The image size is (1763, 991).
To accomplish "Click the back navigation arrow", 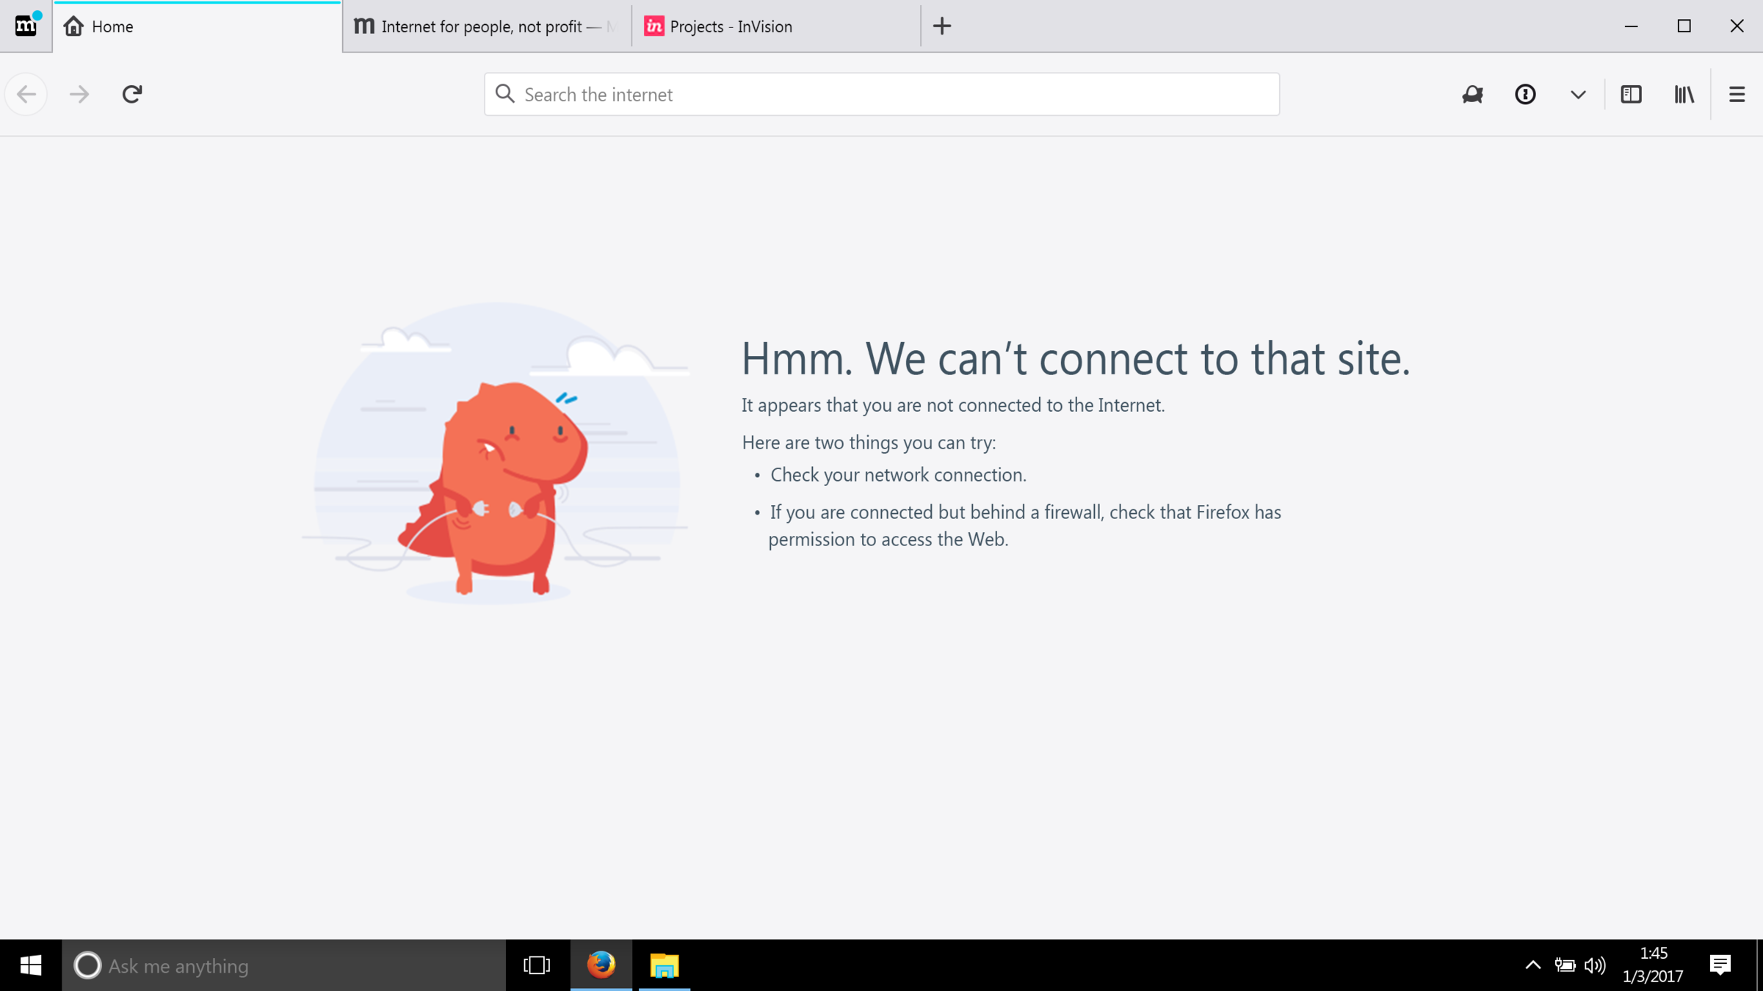I will (x=26, y=94).
